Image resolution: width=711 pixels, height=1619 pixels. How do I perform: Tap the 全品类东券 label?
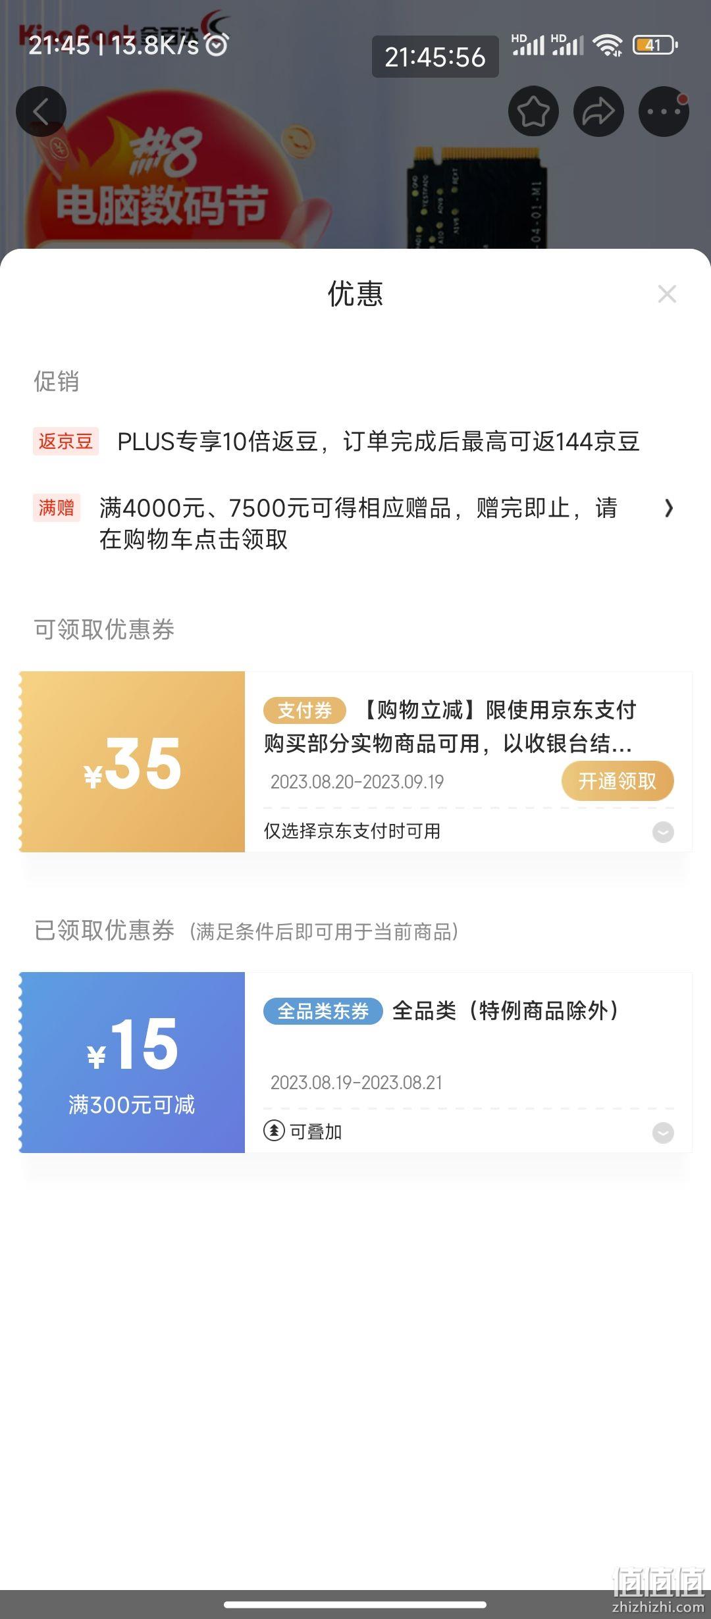(323, 1011)
